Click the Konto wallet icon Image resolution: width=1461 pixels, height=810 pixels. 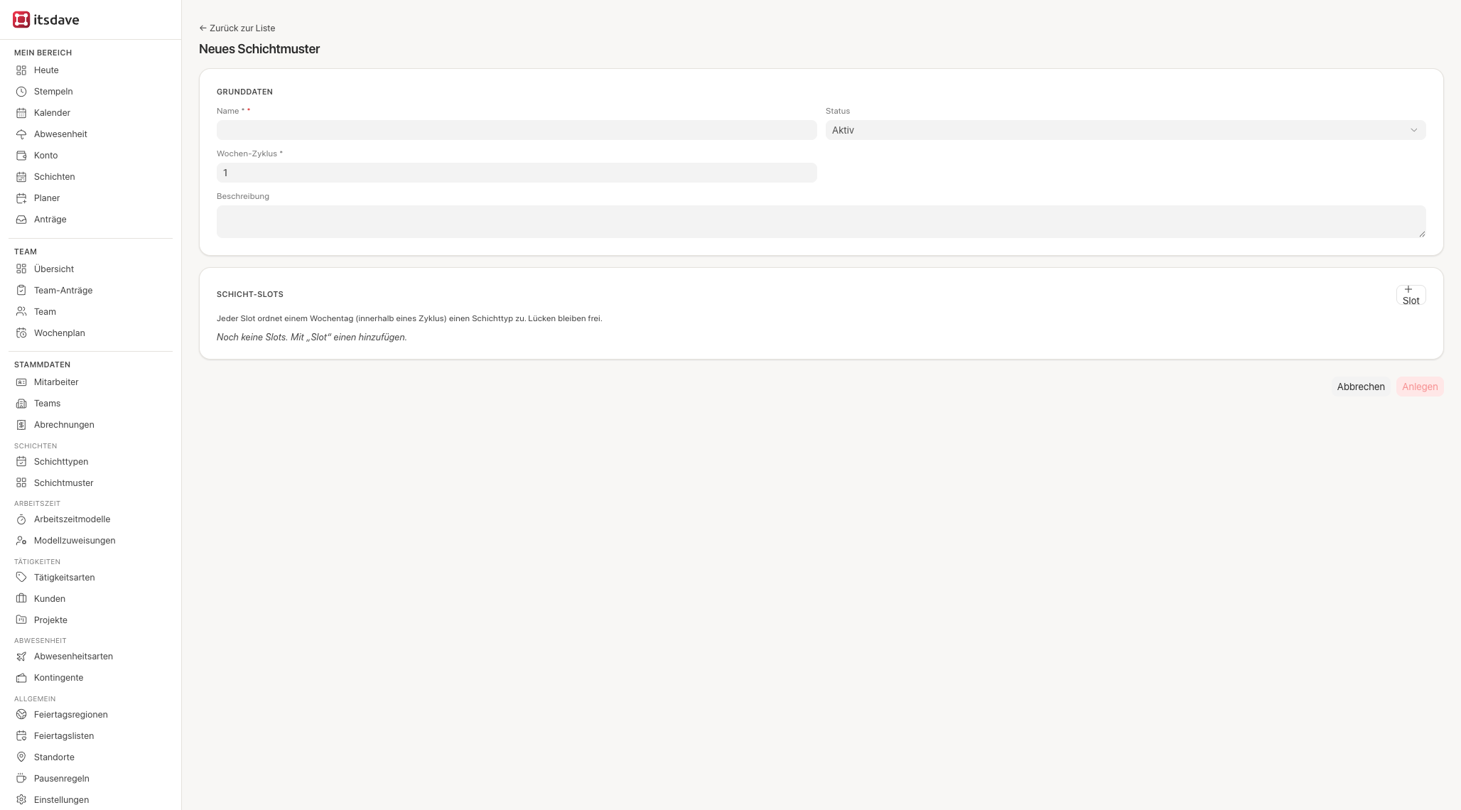click(x=21, y=156)
